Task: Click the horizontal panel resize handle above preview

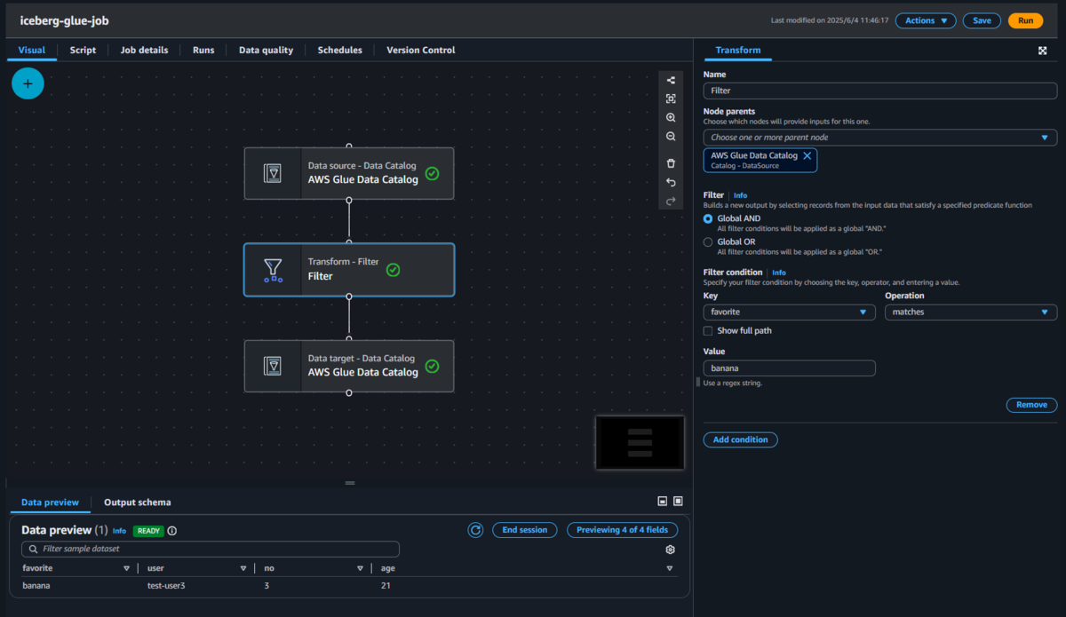Action: (349, 483)
